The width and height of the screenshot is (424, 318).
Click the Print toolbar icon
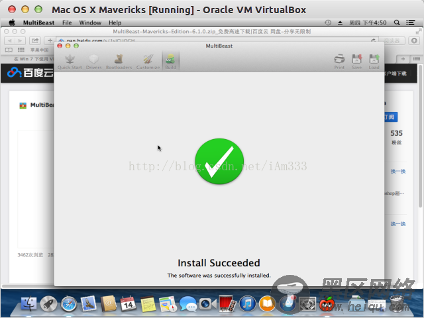click(x=339, y=62)
